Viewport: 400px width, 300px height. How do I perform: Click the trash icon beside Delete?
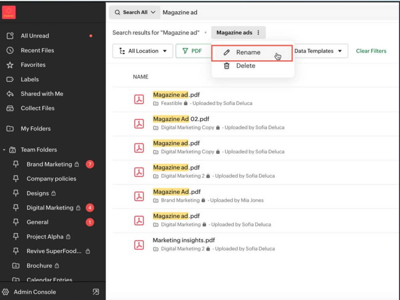(226, 66)
